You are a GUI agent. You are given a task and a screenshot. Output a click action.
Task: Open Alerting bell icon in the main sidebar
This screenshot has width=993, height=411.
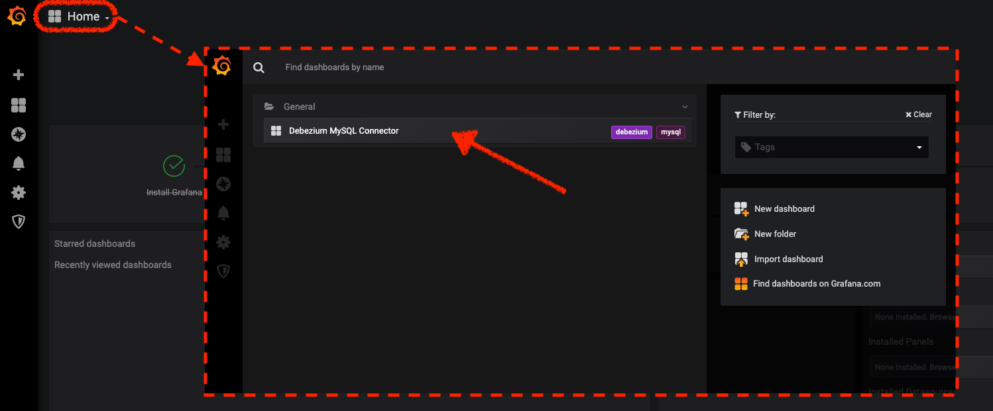[x=19, y=163]
